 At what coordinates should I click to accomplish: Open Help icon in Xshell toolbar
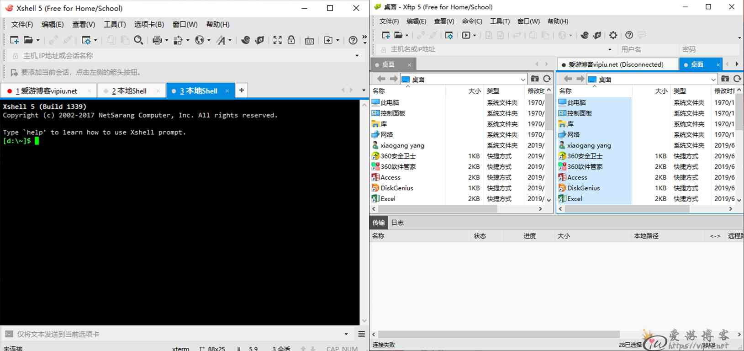[353, 40]
